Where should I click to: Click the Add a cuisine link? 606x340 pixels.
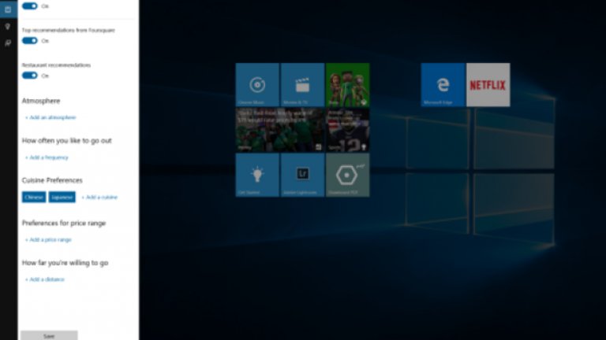[99, 197]
